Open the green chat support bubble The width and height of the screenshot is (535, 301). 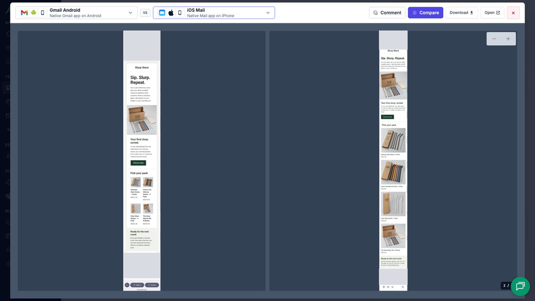[x=520, y=286]
